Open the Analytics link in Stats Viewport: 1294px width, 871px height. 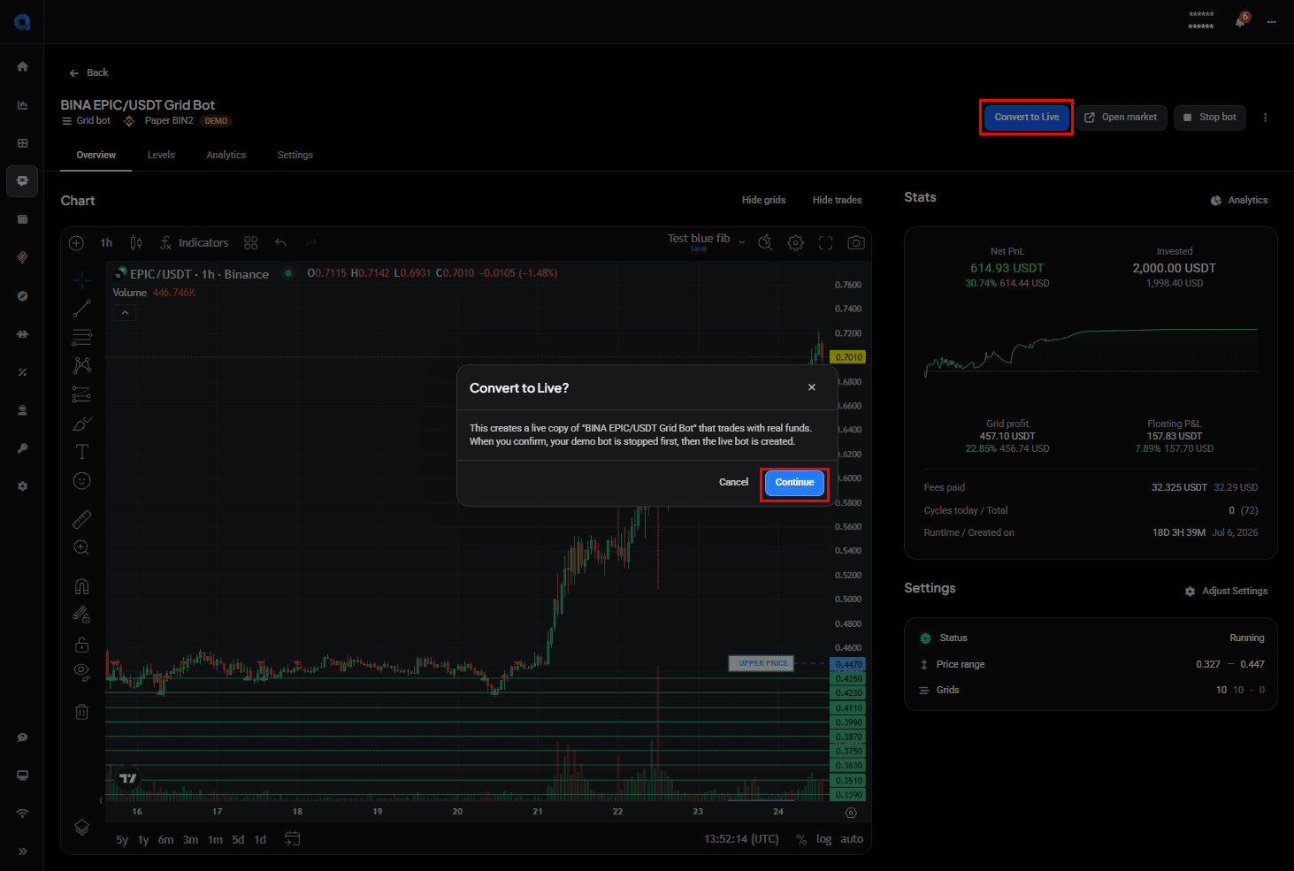tap(1239, 200)
